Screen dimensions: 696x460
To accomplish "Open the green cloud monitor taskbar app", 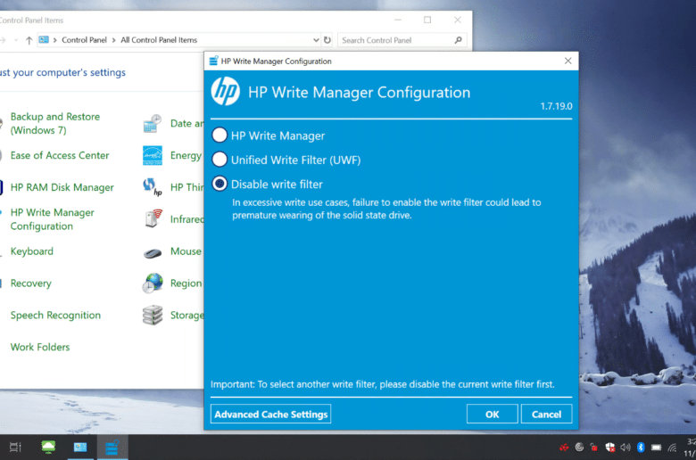I will [x=48, y=447].
